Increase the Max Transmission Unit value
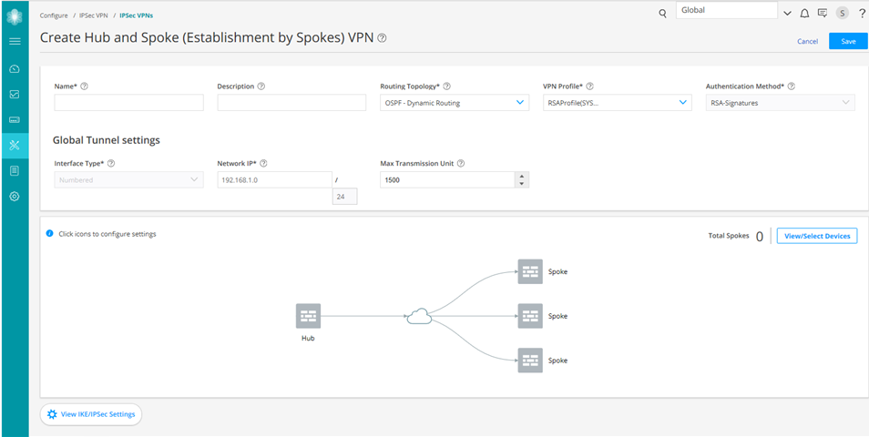Image resolution: width=869 pixels, height=437 pixels. (521, 176)
